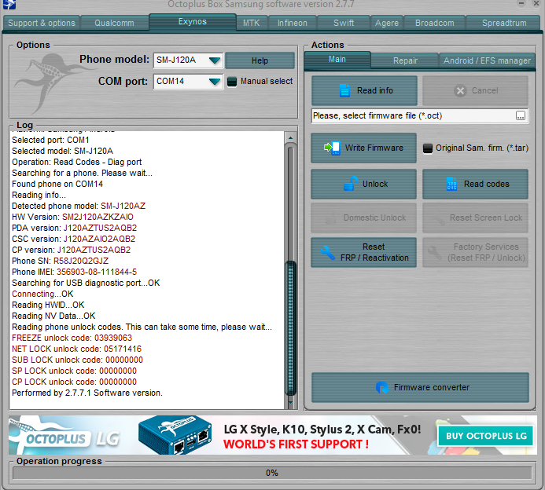Click the LG X Style banner headline
Image resolution: width=545 pixels, height=490 pixels.
[x=322, y=430]
